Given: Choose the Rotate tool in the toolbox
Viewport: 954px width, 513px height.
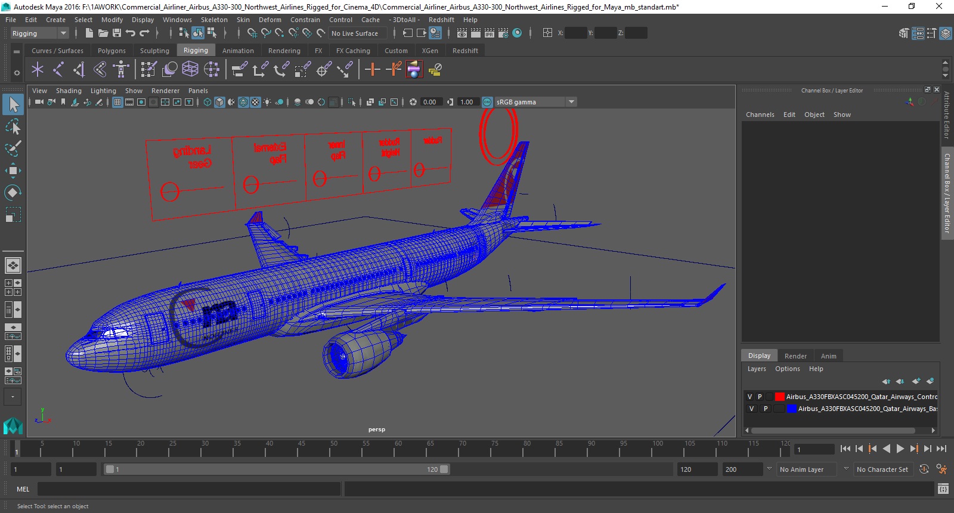Looking at the screenshot, I should [13, 192].
